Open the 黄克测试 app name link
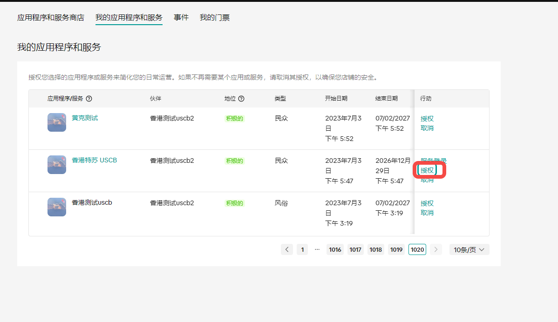558x322 pixels. [x=85, y=118]
